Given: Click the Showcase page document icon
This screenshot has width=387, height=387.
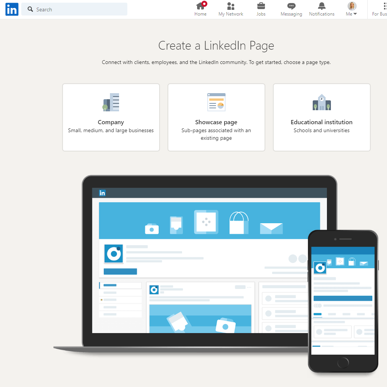Looking at the screenshot, I should point(216,102).
